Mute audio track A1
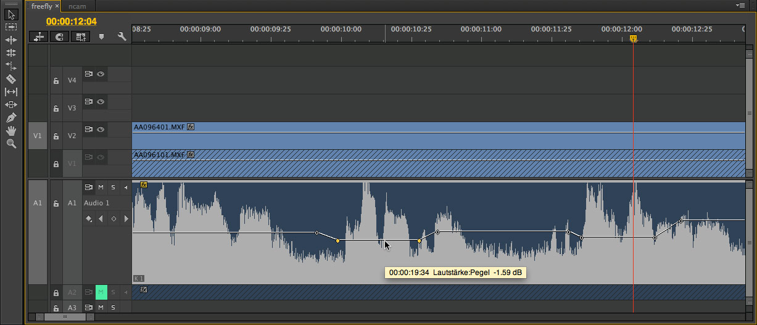The height and width of the screenshot is (325, 757). pos(101,187)
